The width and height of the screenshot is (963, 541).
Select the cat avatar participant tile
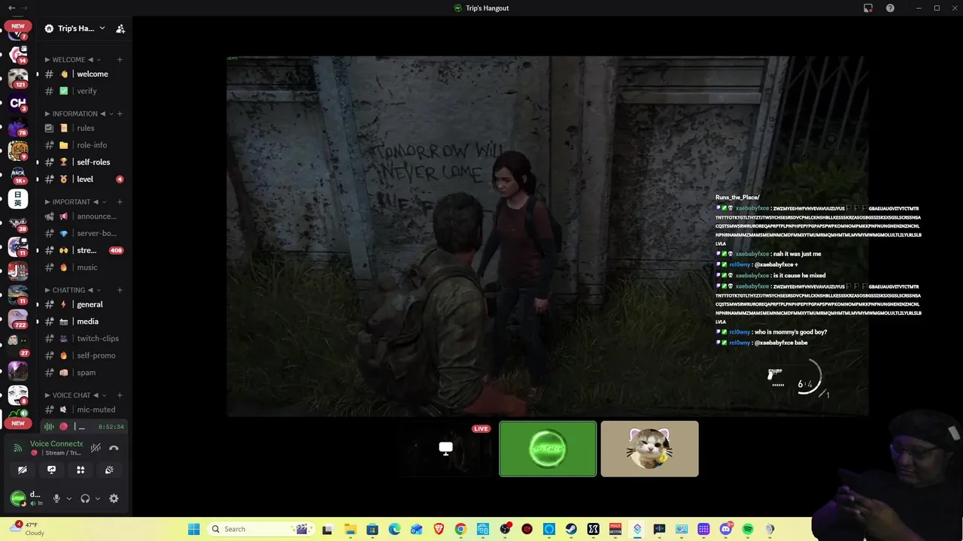pyautogui.click(x=649, y=449)
